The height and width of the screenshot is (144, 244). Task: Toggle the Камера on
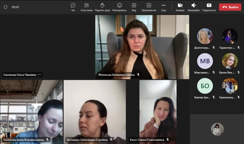[180, 5]
